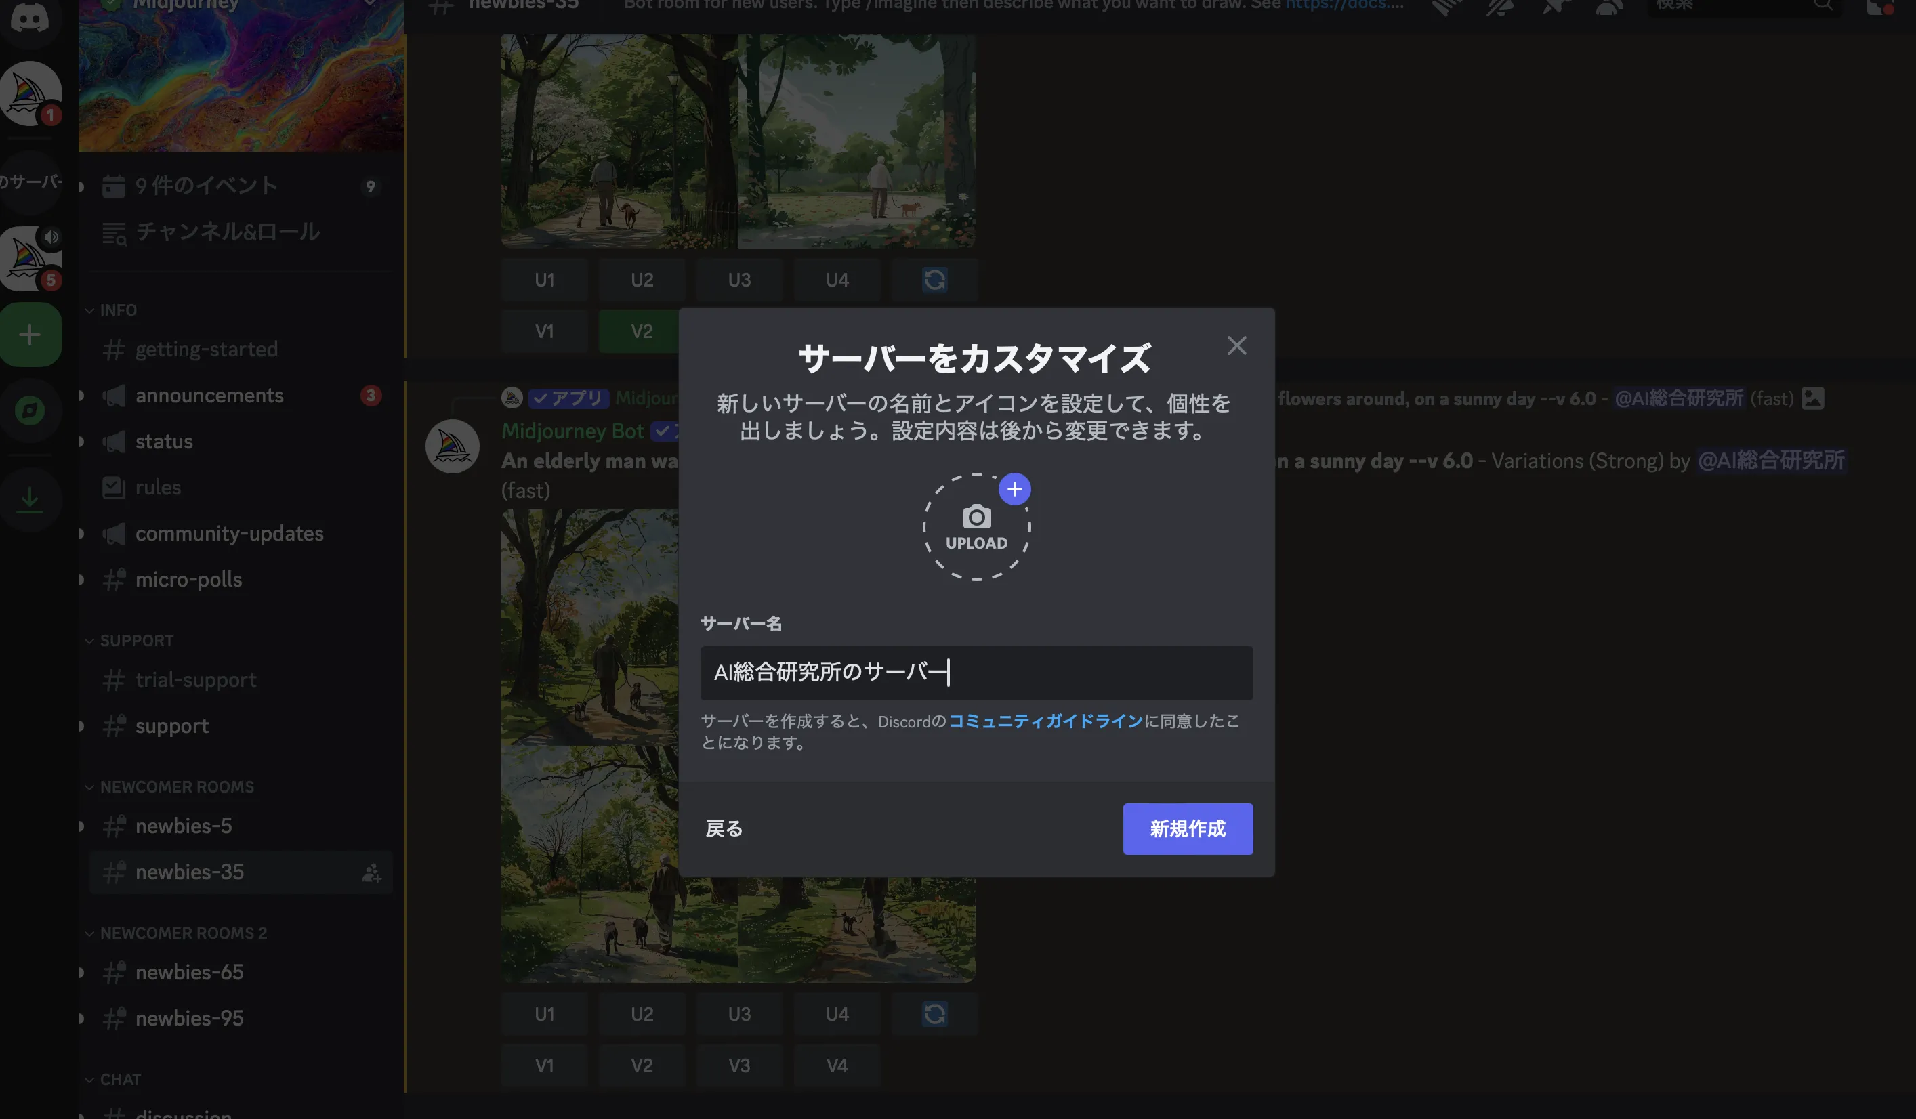Image resolution: width=1916 pixels, height=1119 pixels.
Task: Click the 戻る back button
Action: [x=724, y=828]
